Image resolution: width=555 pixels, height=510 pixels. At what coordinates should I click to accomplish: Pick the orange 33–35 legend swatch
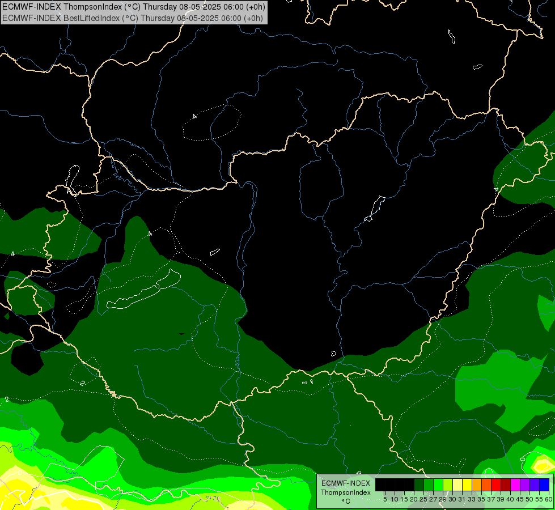[477, 484]
